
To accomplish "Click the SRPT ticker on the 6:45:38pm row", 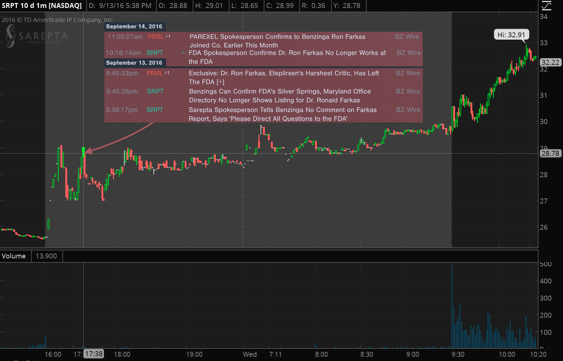I will click(155, 92).
